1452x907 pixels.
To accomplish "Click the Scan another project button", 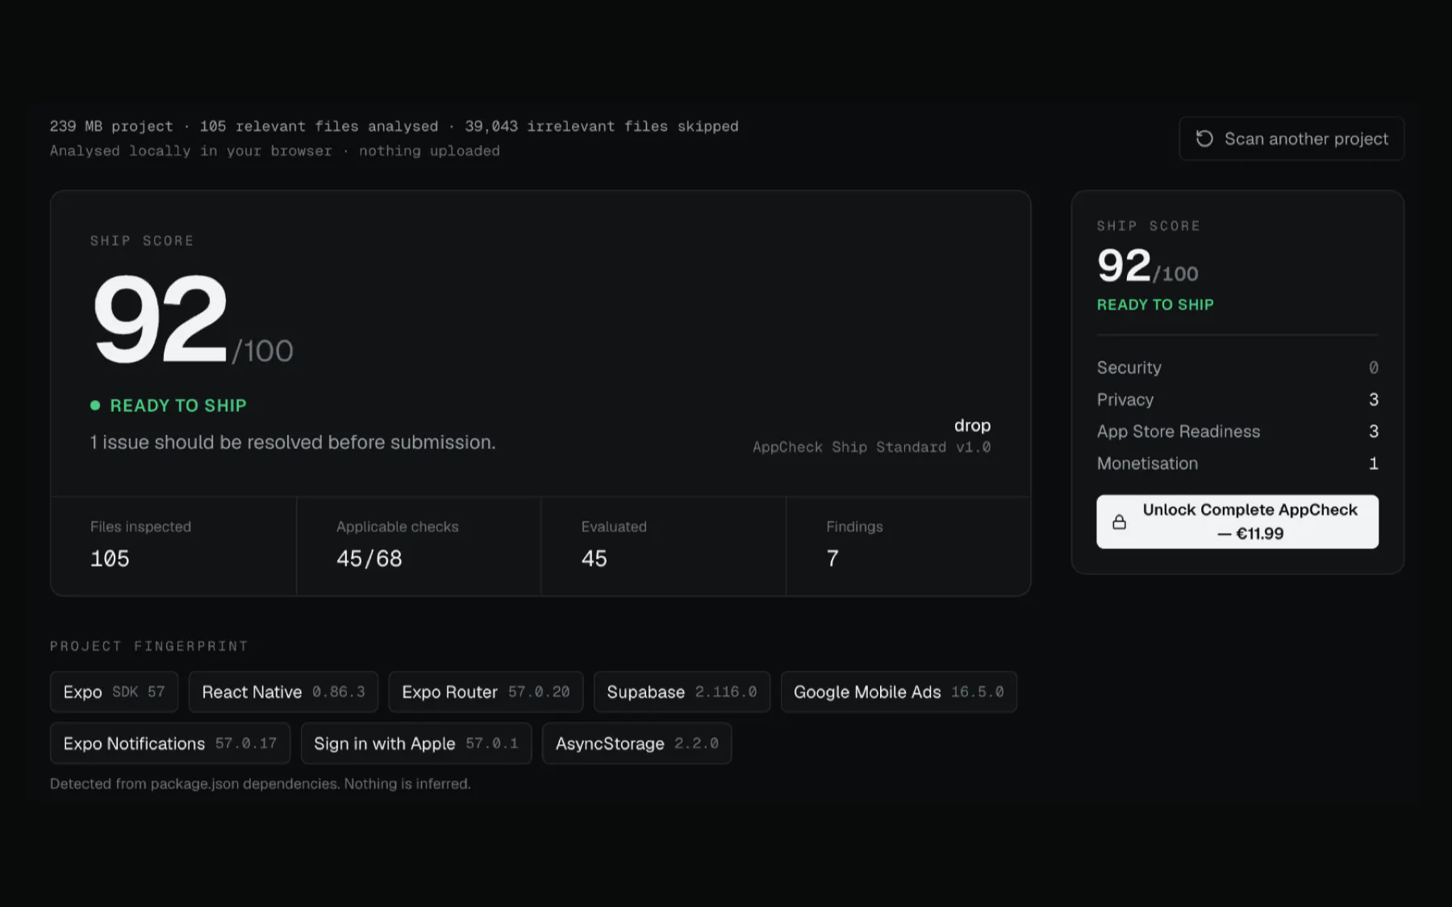I will coord(1291,139).
